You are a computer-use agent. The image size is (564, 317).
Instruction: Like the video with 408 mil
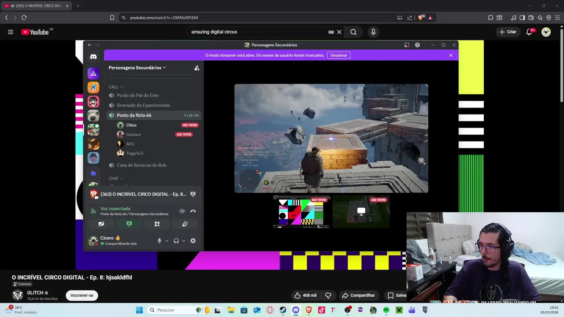coord(305,295)
